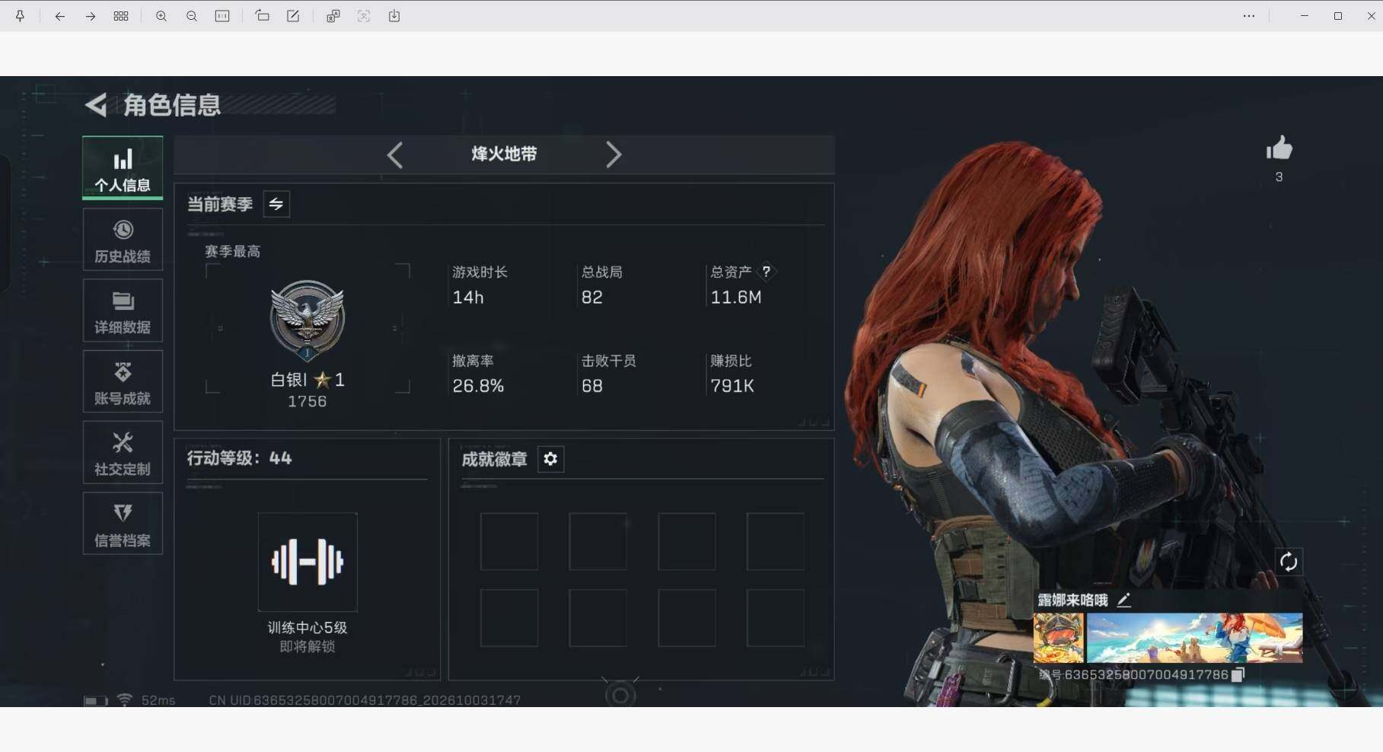Image resolution: width=1383 pixels, height=752 pixels.
Task: Copy the player ID number
Action: 1238,674
